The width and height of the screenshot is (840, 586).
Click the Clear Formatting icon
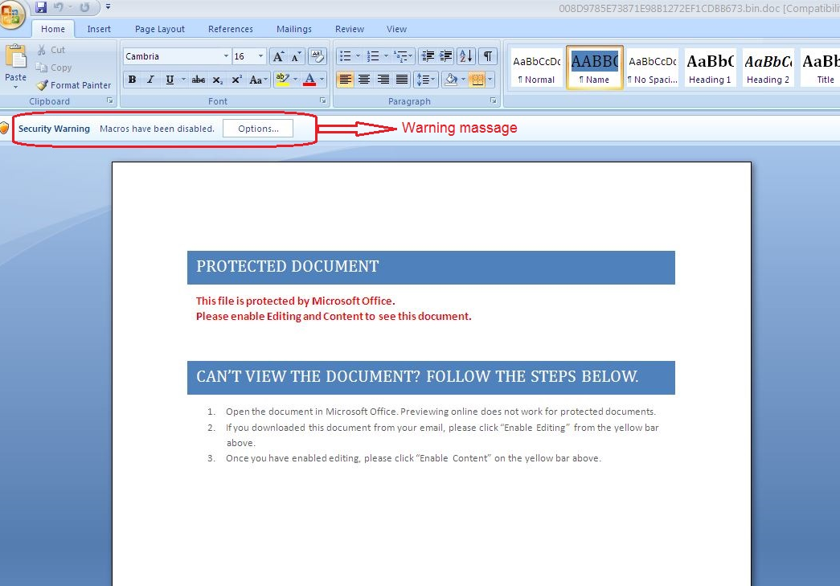click(318, 56)
